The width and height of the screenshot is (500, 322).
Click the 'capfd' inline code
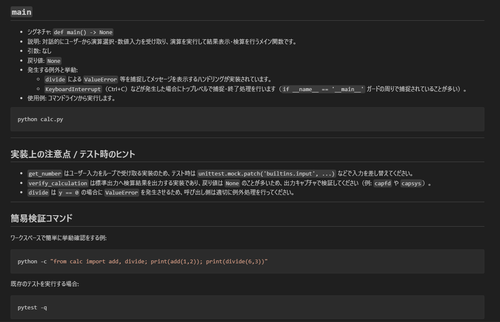(x=382, y=183)
